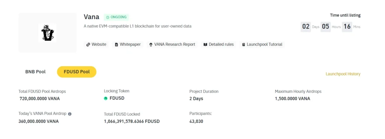This screenshot has width=385, height=139.
Task: Click the ONGOING status badge
Action: [x=116, y=17]
